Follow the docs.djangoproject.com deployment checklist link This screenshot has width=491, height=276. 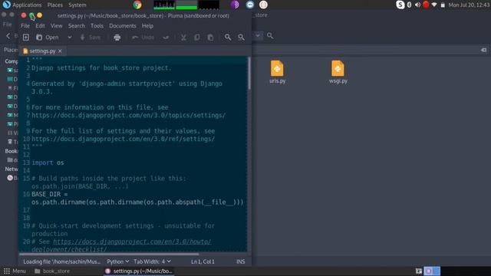132,242
